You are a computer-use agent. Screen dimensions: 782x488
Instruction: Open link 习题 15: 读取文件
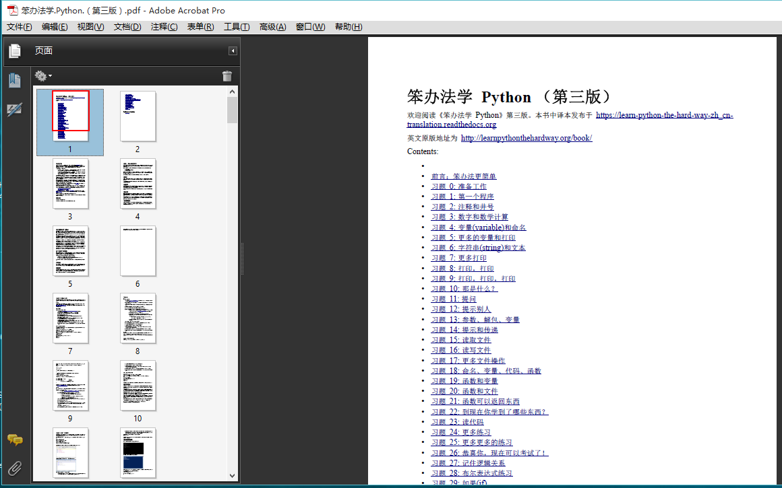[461, 340]
